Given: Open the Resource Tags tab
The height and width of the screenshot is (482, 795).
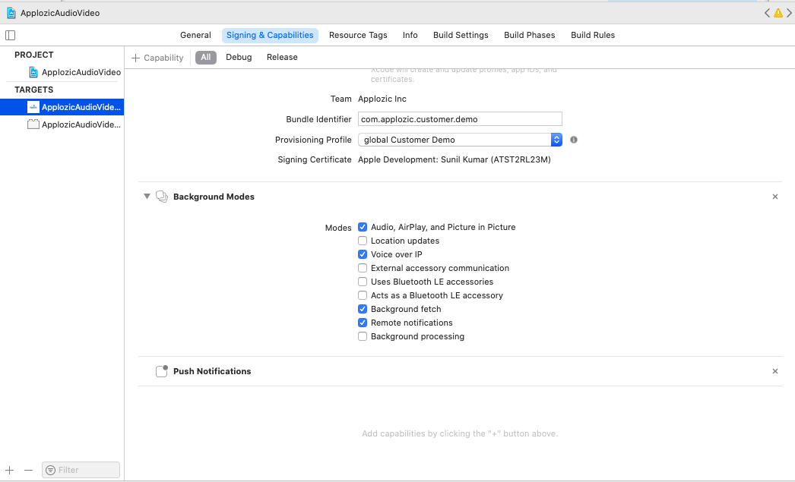Looking at the screenshot, I should click(x=358, y=35).
